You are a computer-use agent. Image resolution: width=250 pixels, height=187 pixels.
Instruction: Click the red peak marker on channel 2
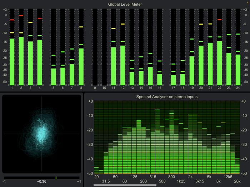21,15
